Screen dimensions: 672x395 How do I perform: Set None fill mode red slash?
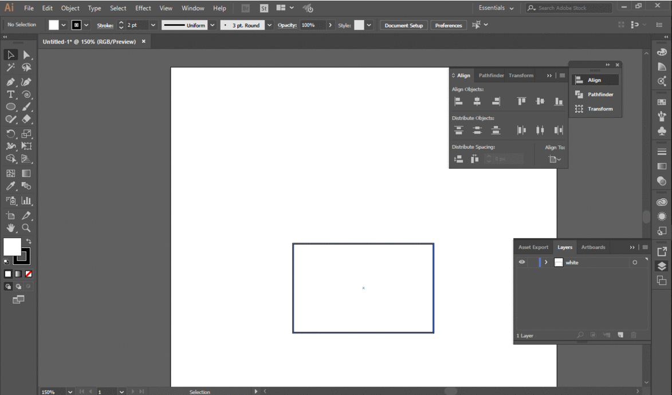28,274
